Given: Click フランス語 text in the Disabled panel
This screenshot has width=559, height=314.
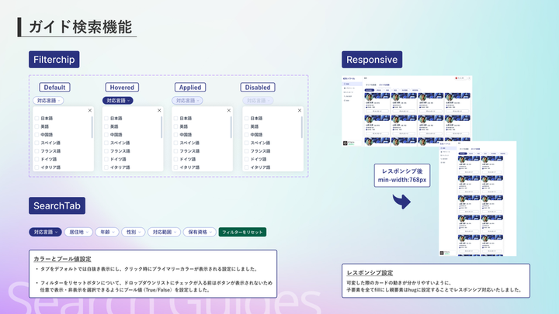Looking at the screenshot, I should (x=260, y=151).
